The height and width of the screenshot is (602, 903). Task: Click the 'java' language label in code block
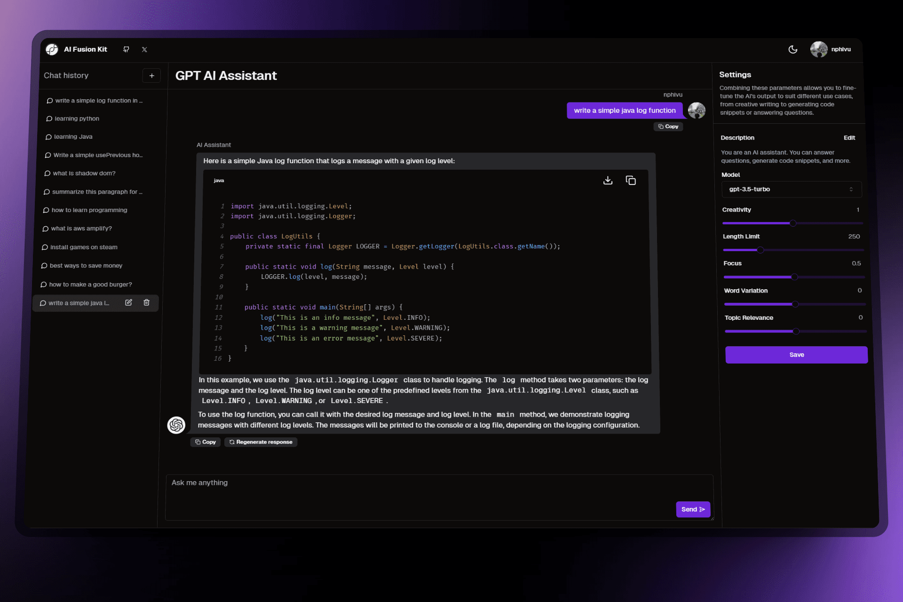(x=219, y=181)
